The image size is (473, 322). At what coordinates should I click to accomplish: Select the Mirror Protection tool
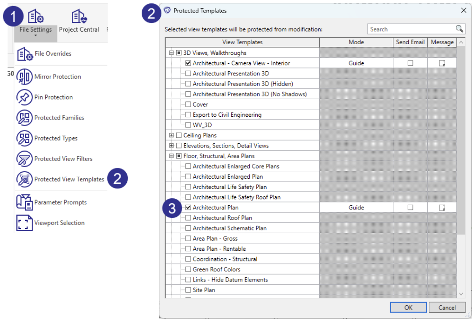(53, 76)
